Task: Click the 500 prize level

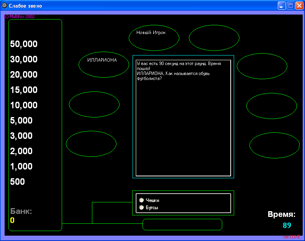Action: click(17, 182)
